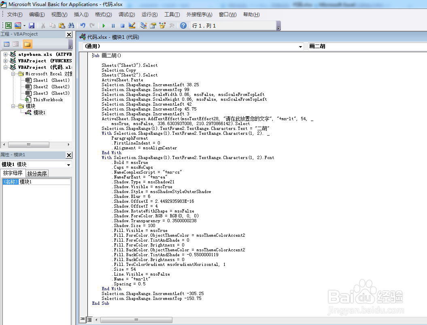Close the 属性 - 模块1 properties panel

point(69,155)
